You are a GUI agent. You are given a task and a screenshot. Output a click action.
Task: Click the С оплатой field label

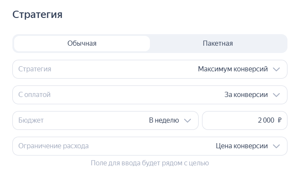34,95
